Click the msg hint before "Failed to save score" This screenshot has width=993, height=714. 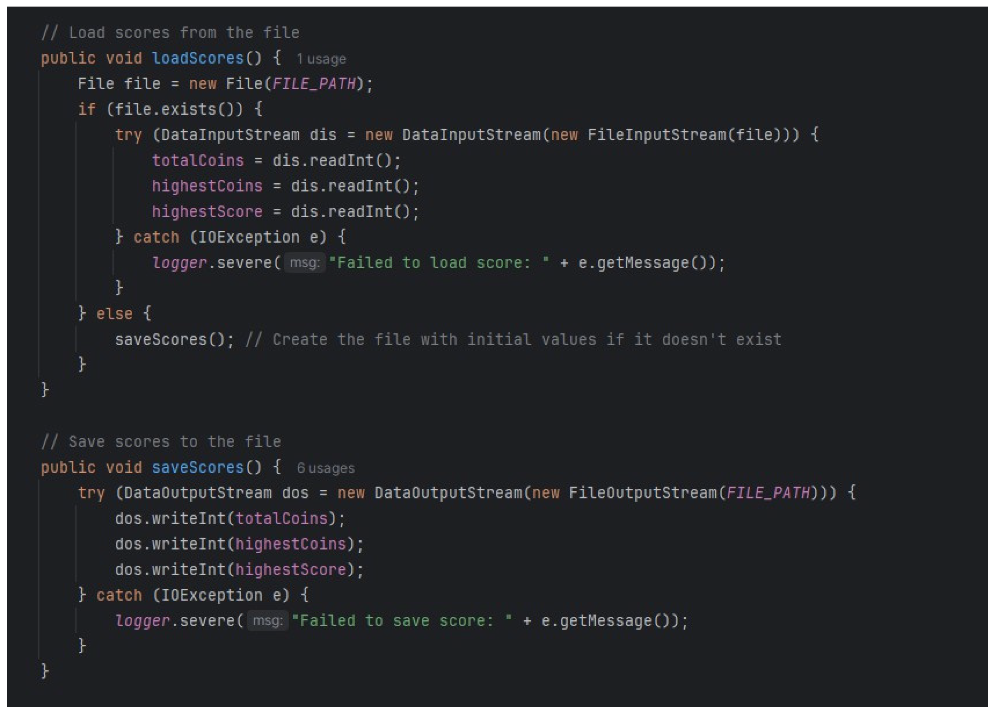tap(267, 621)
